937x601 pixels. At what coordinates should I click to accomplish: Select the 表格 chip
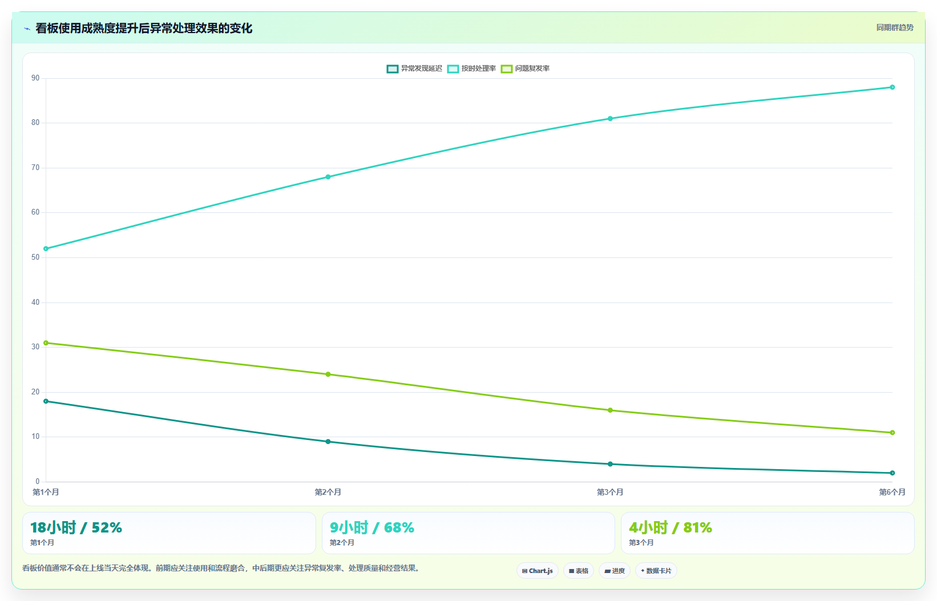pos(579,571)
